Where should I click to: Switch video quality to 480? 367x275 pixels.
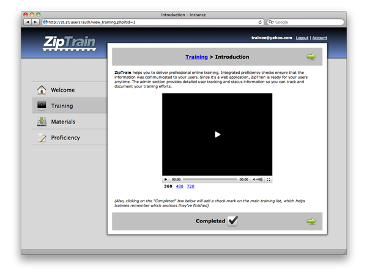(179, 186)
